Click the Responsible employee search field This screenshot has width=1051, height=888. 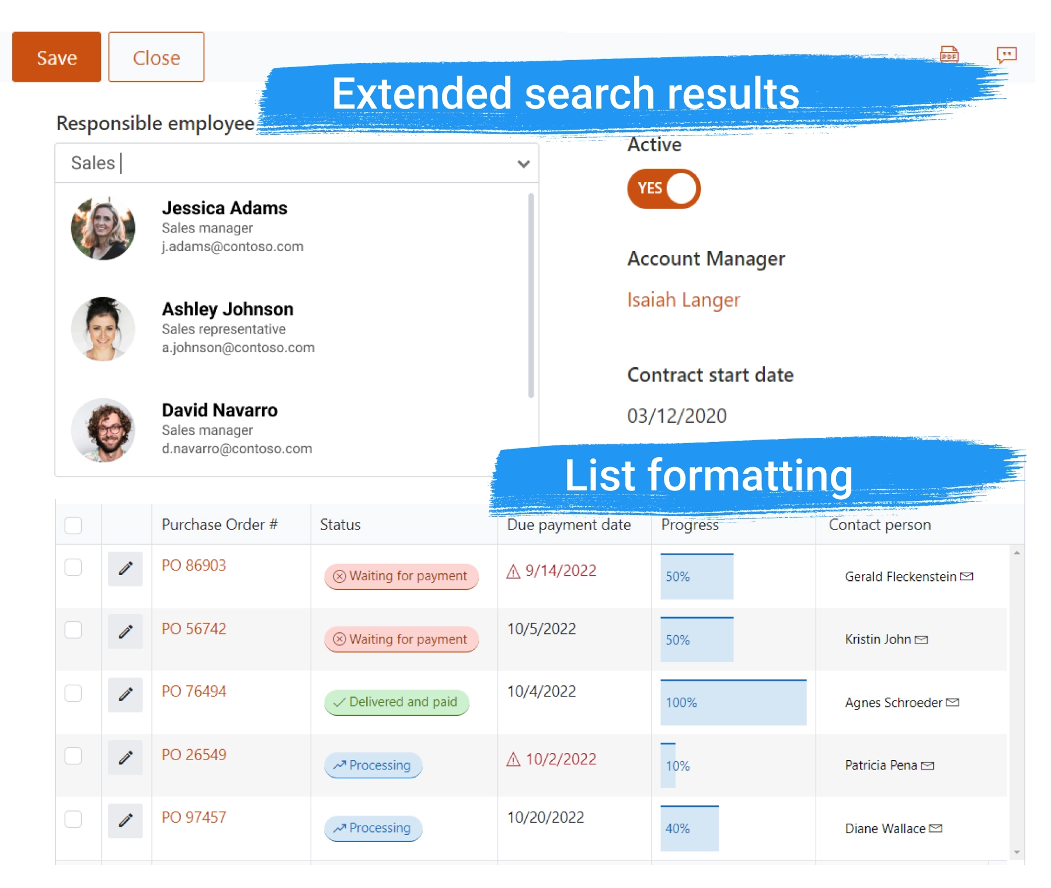[x=292, y=163]
